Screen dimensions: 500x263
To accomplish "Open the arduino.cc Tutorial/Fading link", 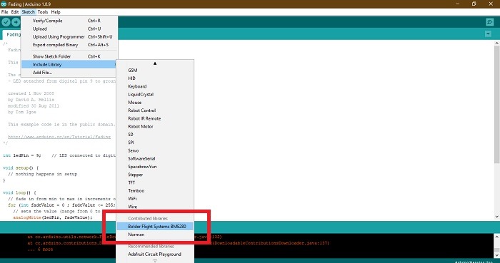I will pos(59,137).
